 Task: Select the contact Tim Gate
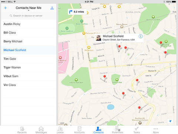29,59
